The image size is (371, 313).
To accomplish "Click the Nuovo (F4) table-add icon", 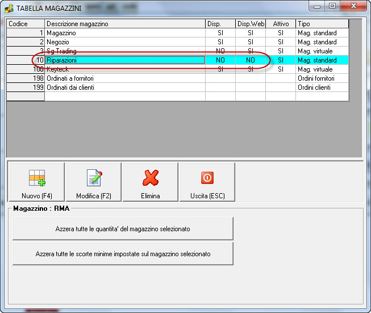I will coord(37,178).
